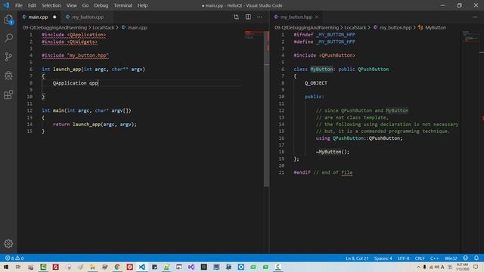Click Win32 configuration in status bar
This screenshot has width=484, height=272.
click(451, 258)
